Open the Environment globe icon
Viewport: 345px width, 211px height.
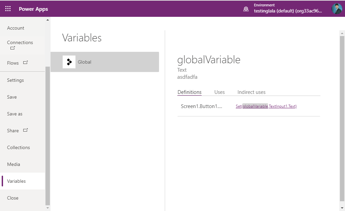click(x=246, y=8)
